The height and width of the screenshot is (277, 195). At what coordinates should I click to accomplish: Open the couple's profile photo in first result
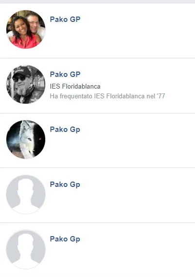point(26,29)
